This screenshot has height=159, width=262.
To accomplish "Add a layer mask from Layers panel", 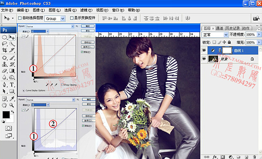I will [222, 157].
